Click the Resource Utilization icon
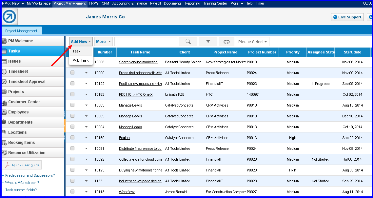 coord(4,153)
